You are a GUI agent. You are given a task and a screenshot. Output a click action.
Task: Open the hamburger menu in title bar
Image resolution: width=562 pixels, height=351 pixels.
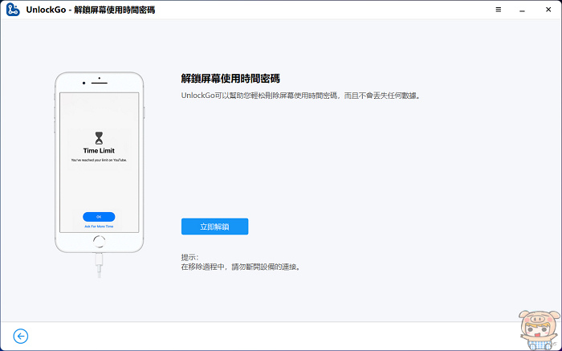tap(499, 10)
